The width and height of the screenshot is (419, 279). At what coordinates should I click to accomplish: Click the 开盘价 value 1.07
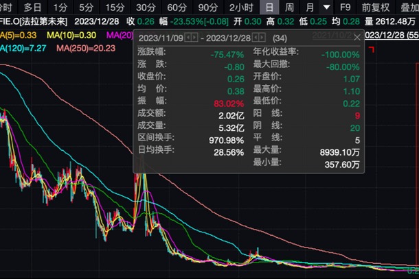tap(352, 79)
